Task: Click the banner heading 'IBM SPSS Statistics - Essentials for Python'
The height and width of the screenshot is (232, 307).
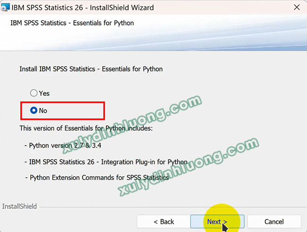Action: [x=72, y=23]
